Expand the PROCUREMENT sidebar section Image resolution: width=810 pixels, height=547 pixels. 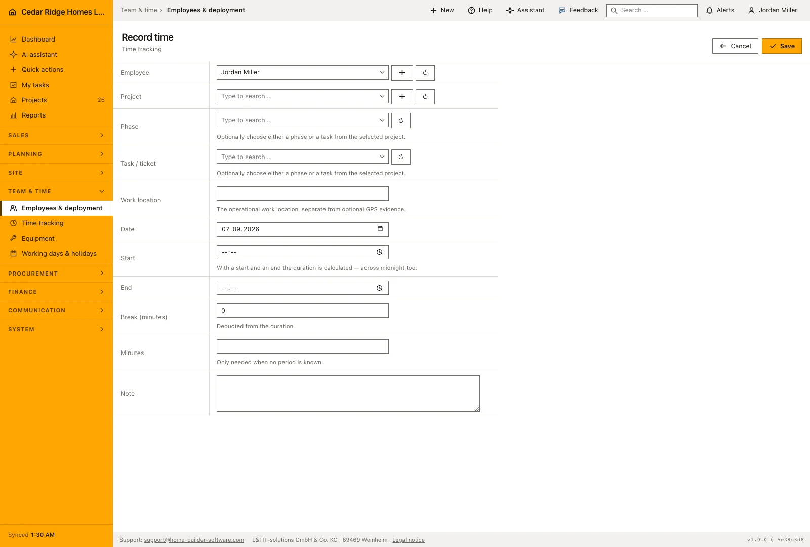click(57, 273)
